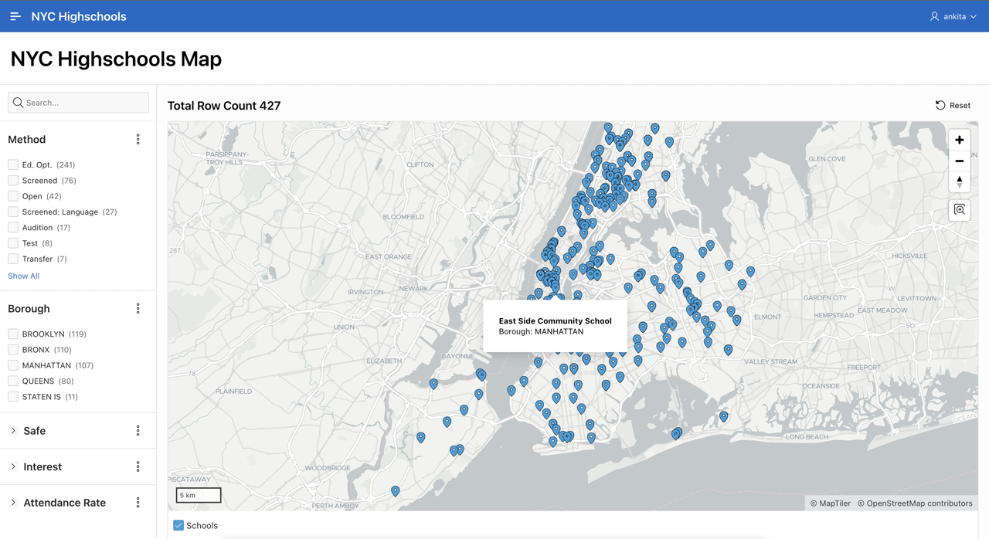
Task: Open Safe facet three-dot menu
Action: [138, 431]
